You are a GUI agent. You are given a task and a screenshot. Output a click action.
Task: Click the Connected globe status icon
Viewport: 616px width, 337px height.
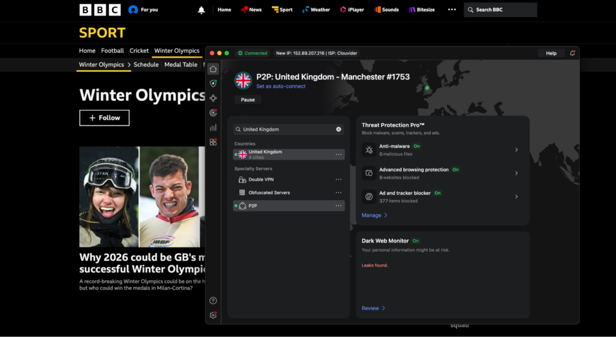click(x=240, y=53)
